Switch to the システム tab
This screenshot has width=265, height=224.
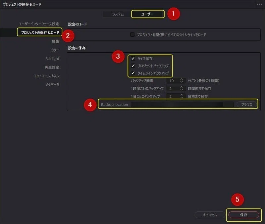click(118, 14)
